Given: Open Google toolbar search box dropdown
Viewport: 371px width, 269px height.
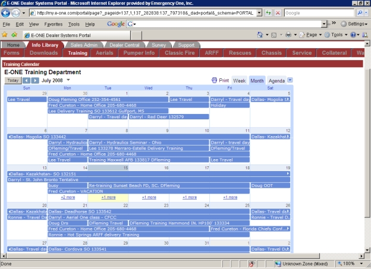Looking at the screenshot, I should [324, 24].
